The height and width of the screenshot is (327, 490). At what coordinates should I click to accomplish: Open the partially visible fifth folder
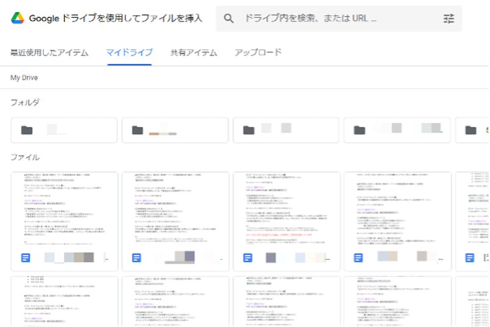pyautogui.click(x=472, y=130)
